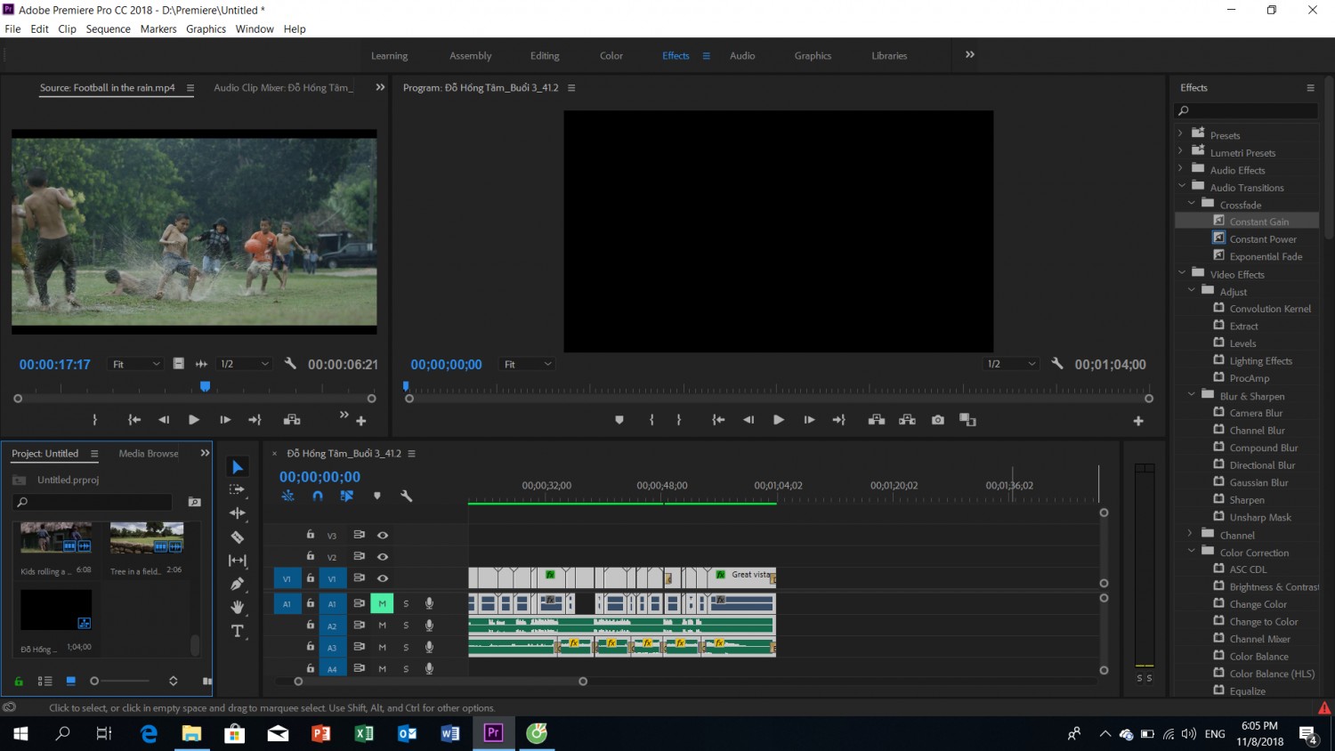The height and width of the screenshot is (751, 1335).
Task: Hide video track V3 eye toggle
Action: tap(383, 535)
